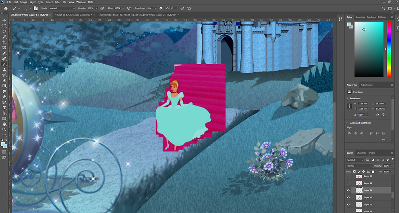Collapse the Transform section
This screenshot has height=213, width=399.
[x=348, y=98]
